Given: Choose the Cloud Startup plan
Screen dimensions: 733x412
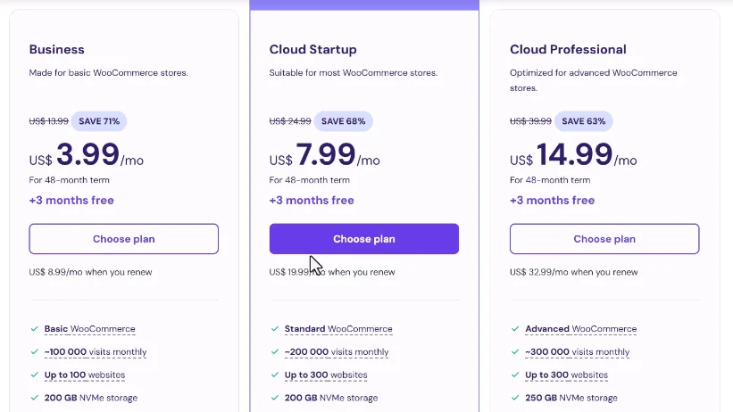Looking at the screenshot, I should coord(363,239).
